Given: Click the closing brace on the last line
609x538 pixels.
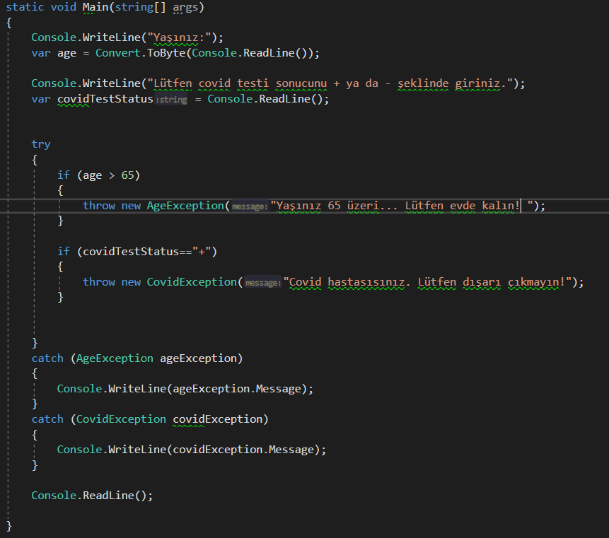Looking at the screenshot, I should click(10, 526).
